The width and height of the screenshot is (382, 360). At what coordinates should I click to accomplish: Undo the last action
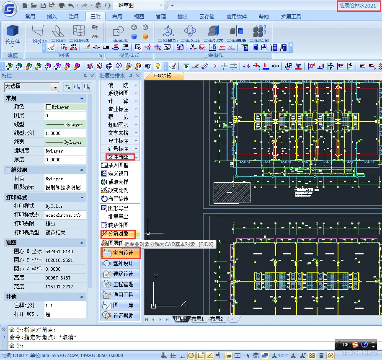[x=71, y=5]
